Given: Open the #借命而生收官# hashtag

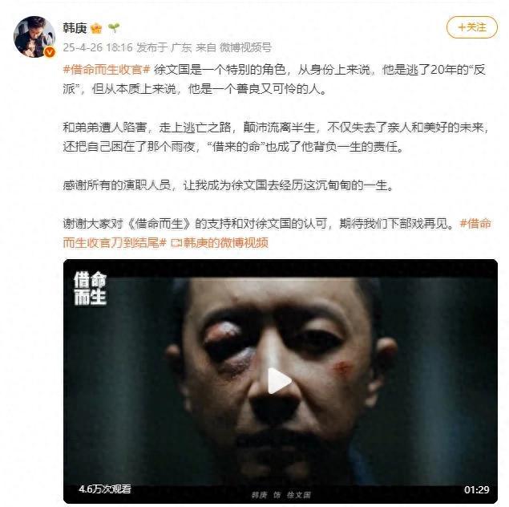Looking at the screenshot, I should pos(107,70).
